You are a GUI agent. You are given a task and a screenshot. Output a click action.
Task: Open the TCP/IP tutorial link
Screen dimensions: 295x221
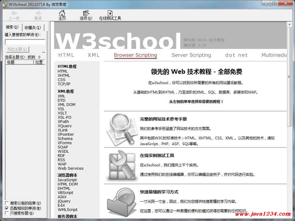pyautogui.click(x=64, y=84)
